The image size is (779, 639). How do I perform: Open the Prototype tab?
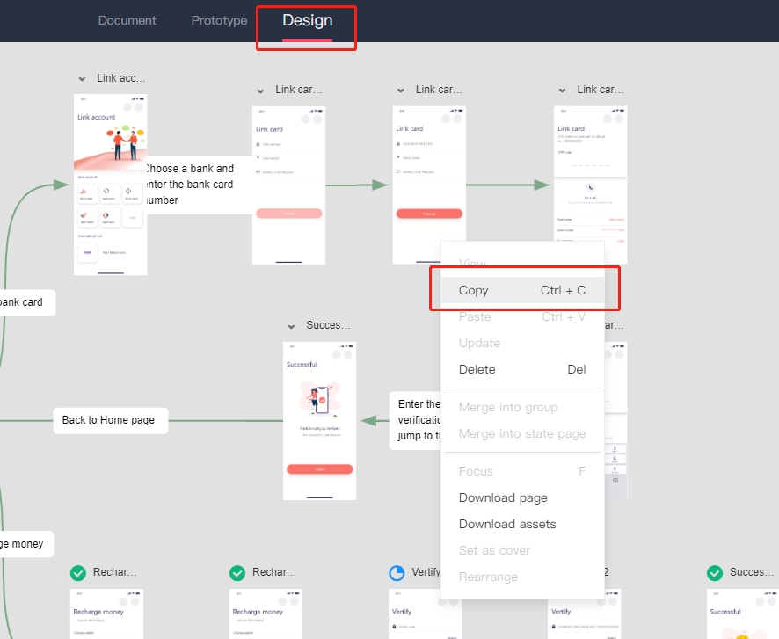tap(219, 20)
